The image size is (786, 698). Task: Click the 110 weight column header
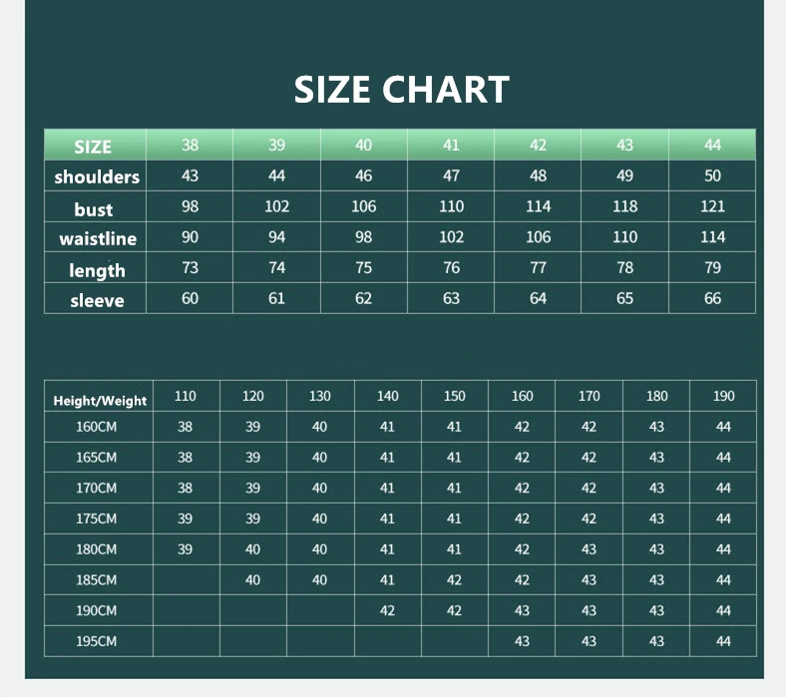[x=186, y=396]
